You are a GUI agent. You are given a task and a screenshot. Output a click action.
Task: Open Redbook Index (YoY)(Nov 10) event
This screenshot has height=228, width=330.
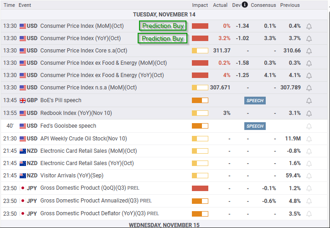click(76, 113)
